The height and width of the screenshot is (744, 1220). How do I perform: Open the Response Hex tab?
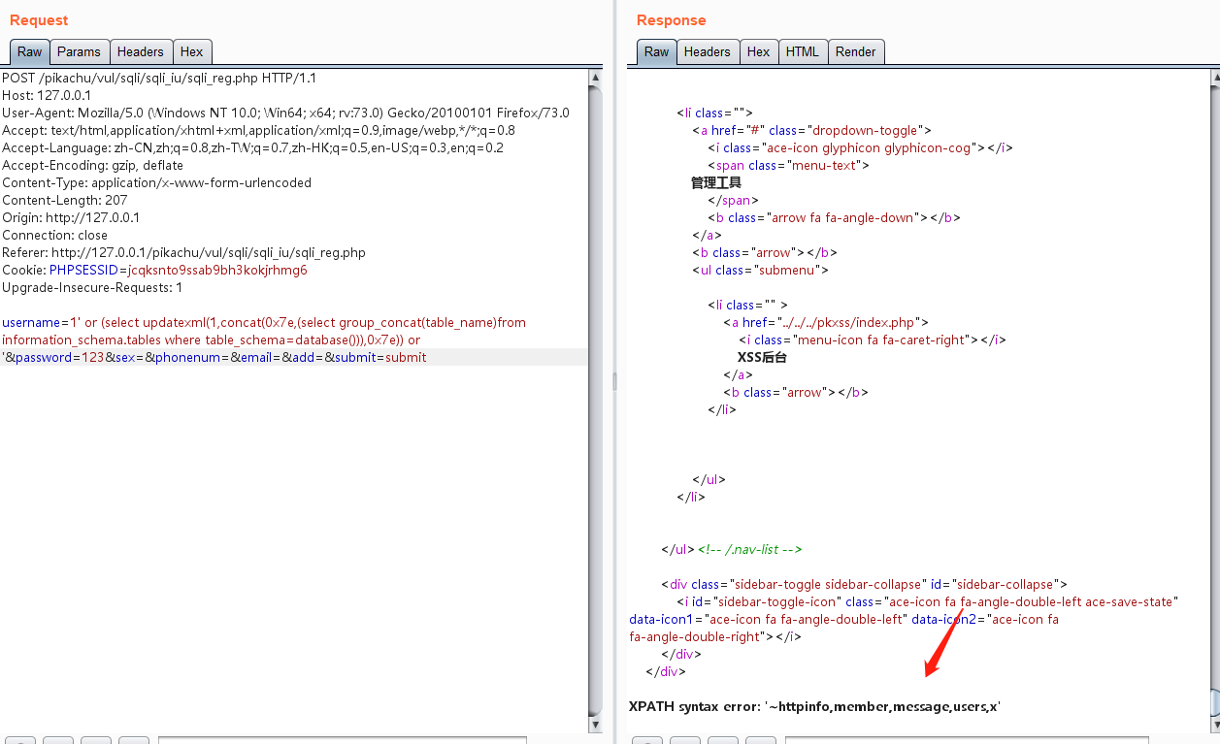[758, 52]
